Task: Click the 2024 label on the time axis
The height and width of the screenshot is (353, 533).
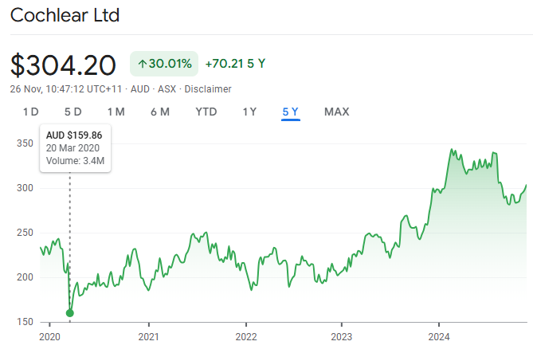Action: pos(439,337)
